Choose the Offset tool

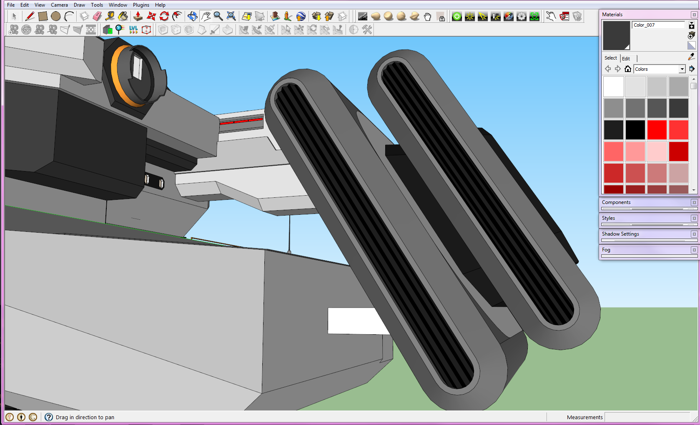[x=177, y=16]
